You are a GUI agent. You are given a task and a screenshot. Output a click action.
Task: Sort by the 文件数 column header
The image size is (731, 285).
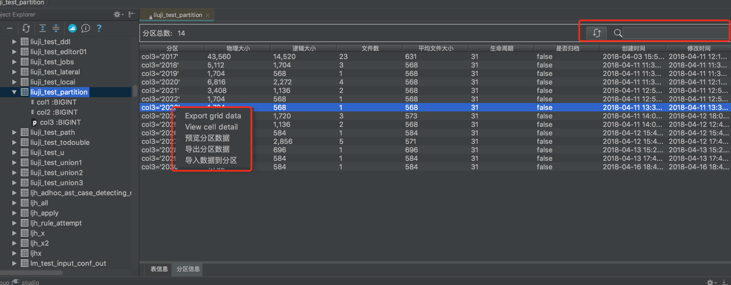(370, 48)
